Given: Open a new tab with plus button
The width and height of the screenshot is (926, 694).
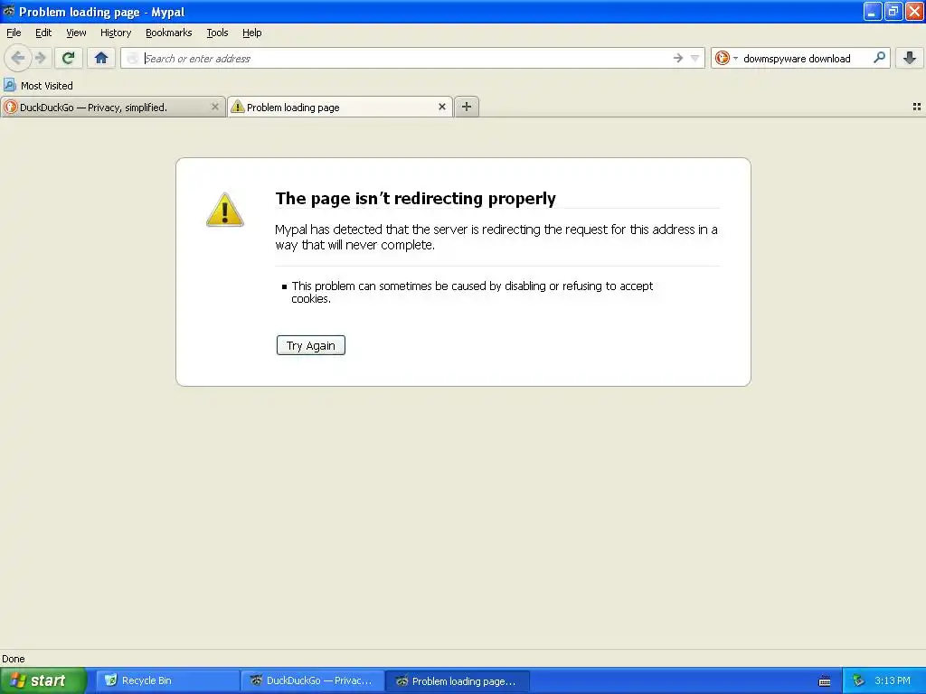Looking at the screenshot, I should (467, 107).
